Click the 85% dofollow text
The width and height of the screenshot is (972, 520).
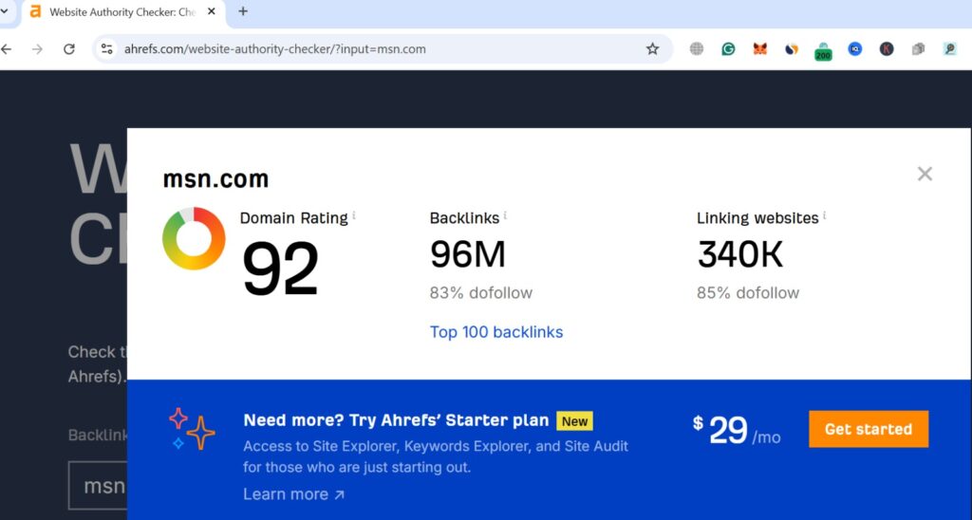click(x=748, y=292)
